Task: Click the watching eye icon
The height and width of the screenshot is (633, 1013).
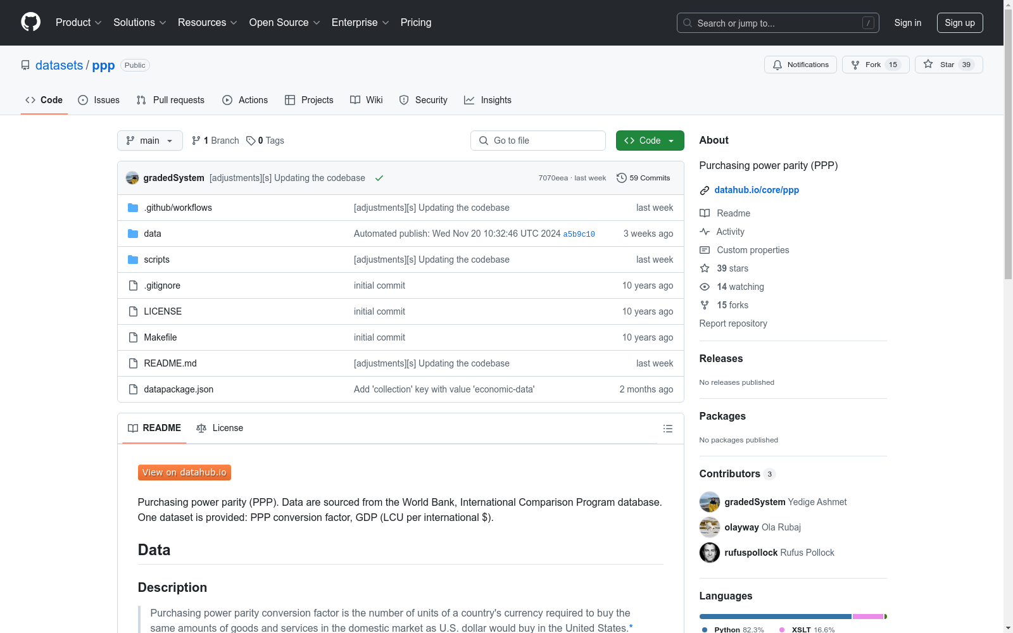Action: [x=705, y=287]
